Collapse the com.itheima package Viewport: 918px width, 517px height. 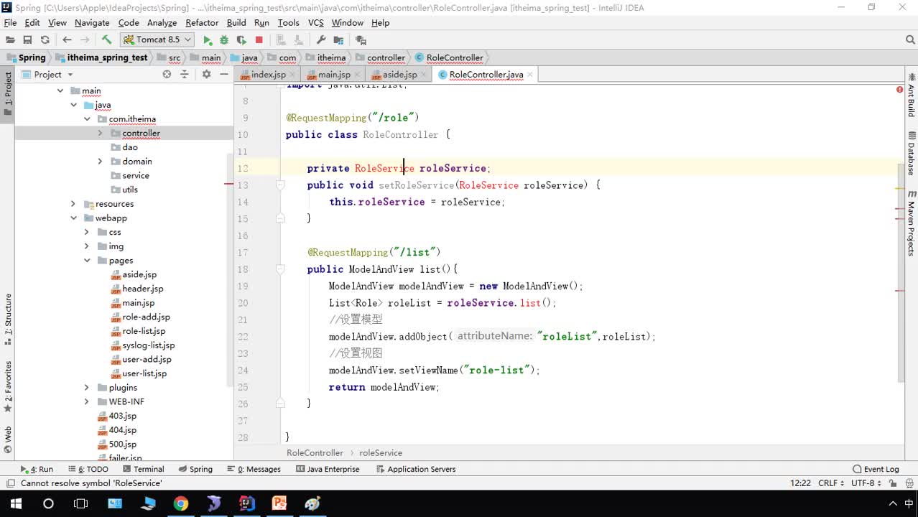[87, 119]
